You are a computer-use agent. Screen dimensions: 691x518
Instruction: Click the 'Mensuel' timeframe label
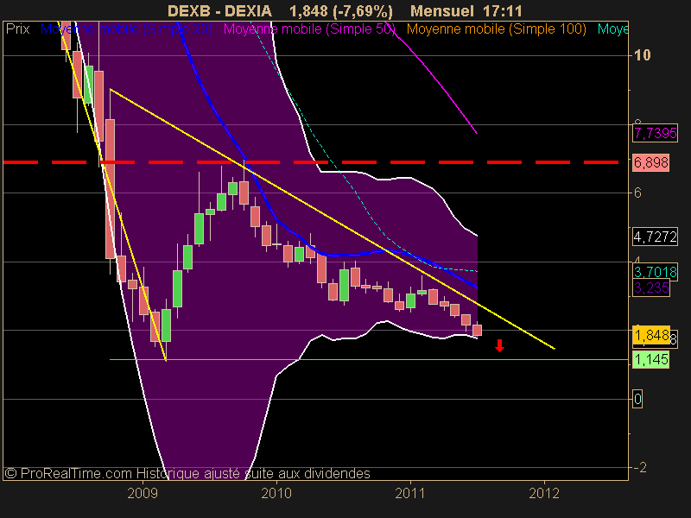442,10
